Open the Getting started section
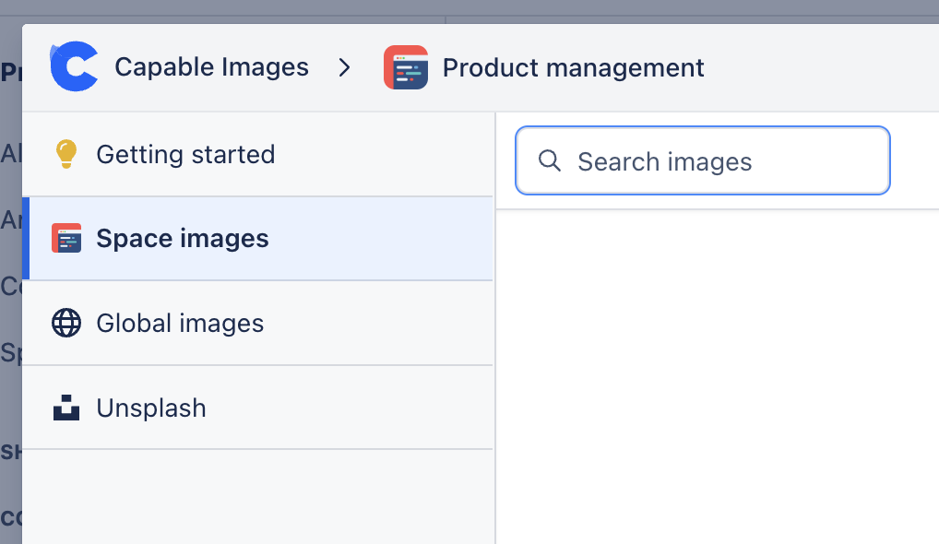 click(x=184, y=154)
